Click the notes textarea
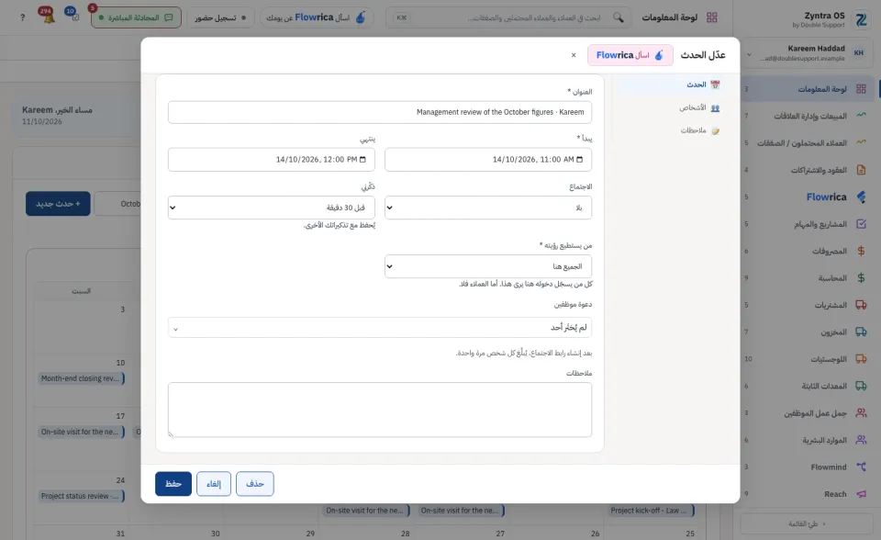The image size is (881, 540). click(380, 410)
